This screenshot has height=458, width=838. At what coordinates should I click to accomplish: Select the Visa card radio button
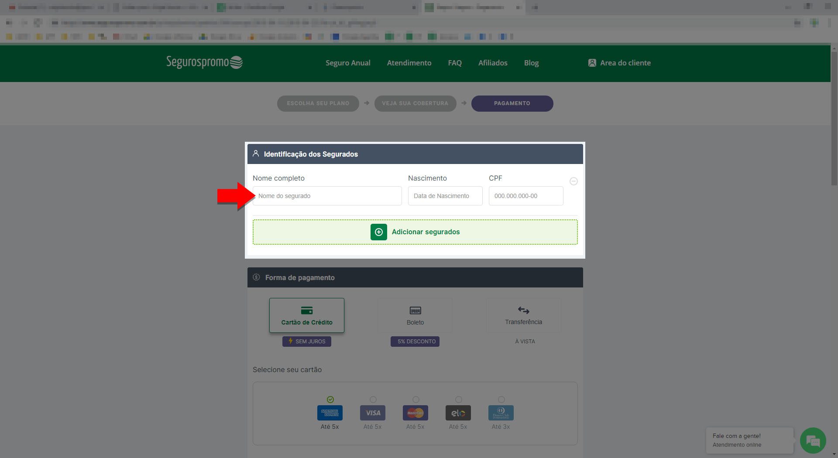(373, 400)
